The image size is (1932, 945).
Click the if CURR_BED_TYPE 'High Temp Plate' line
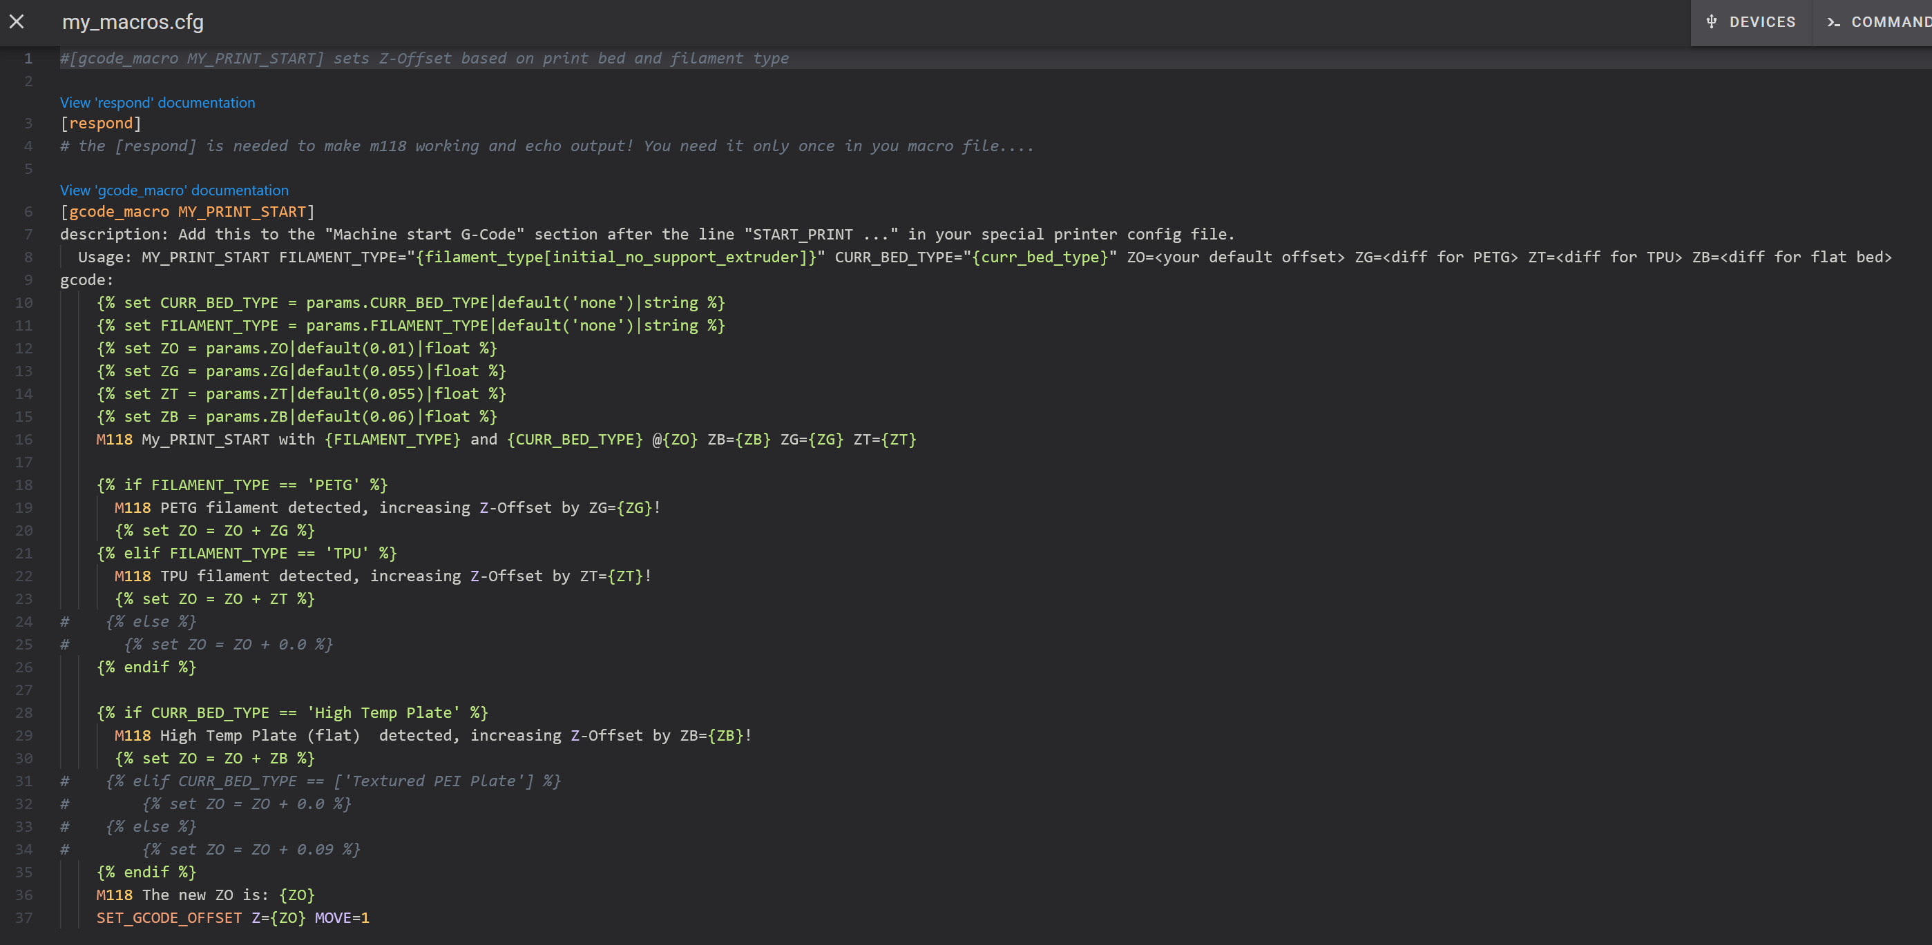coord(291,714)
